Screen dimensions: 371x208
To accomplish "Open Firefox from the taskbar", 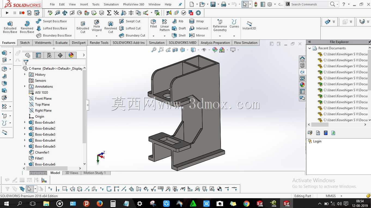I will click(100, 203).
